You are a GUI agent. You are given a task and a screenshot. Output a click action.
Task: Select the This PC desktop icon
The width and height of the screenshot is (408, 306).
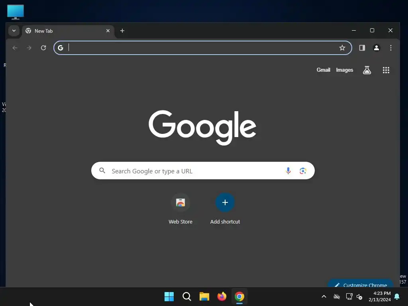[16, 12]
